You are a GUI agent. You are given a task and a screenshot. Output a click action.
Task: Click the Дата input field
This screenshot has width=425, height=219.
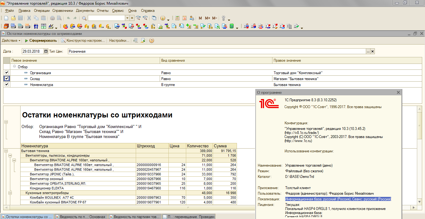[x=33, y=51]
